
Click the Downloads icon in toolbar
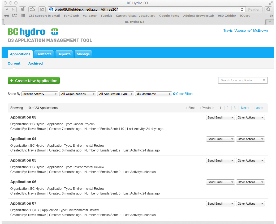pyautogui.click(x=269, y=9)
